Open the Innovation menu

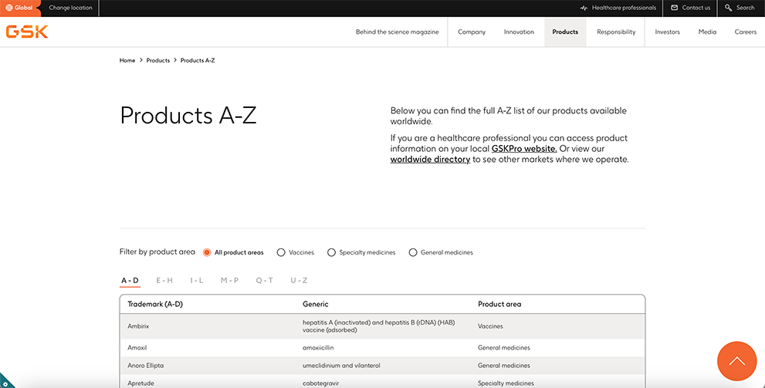pos(519,32)
